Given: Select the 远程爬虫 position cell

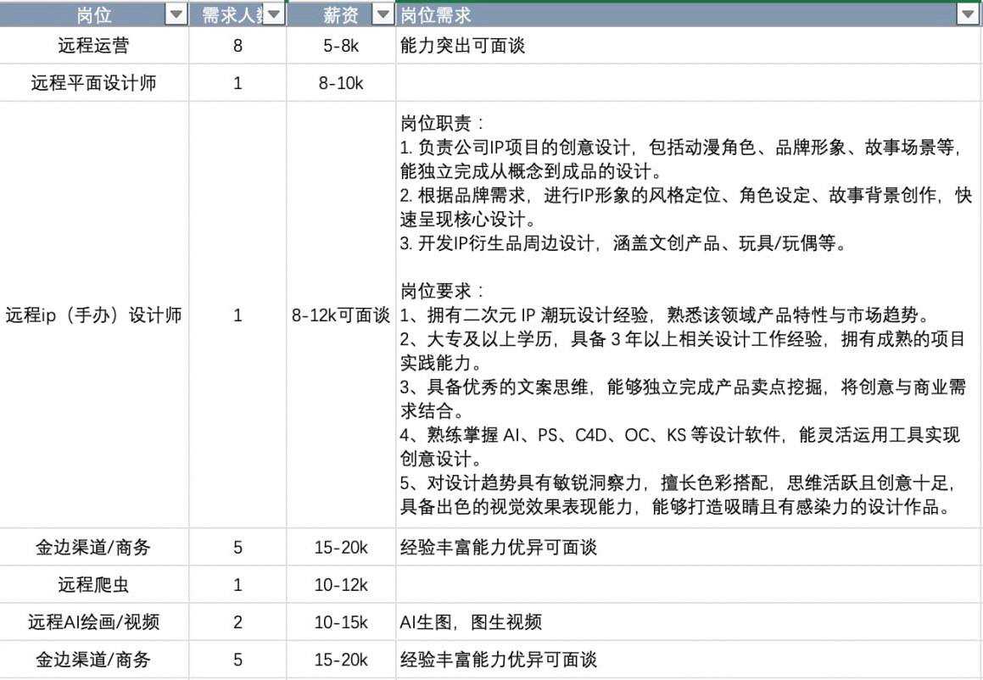Looking at the screenshot, I should pos(94,585).
